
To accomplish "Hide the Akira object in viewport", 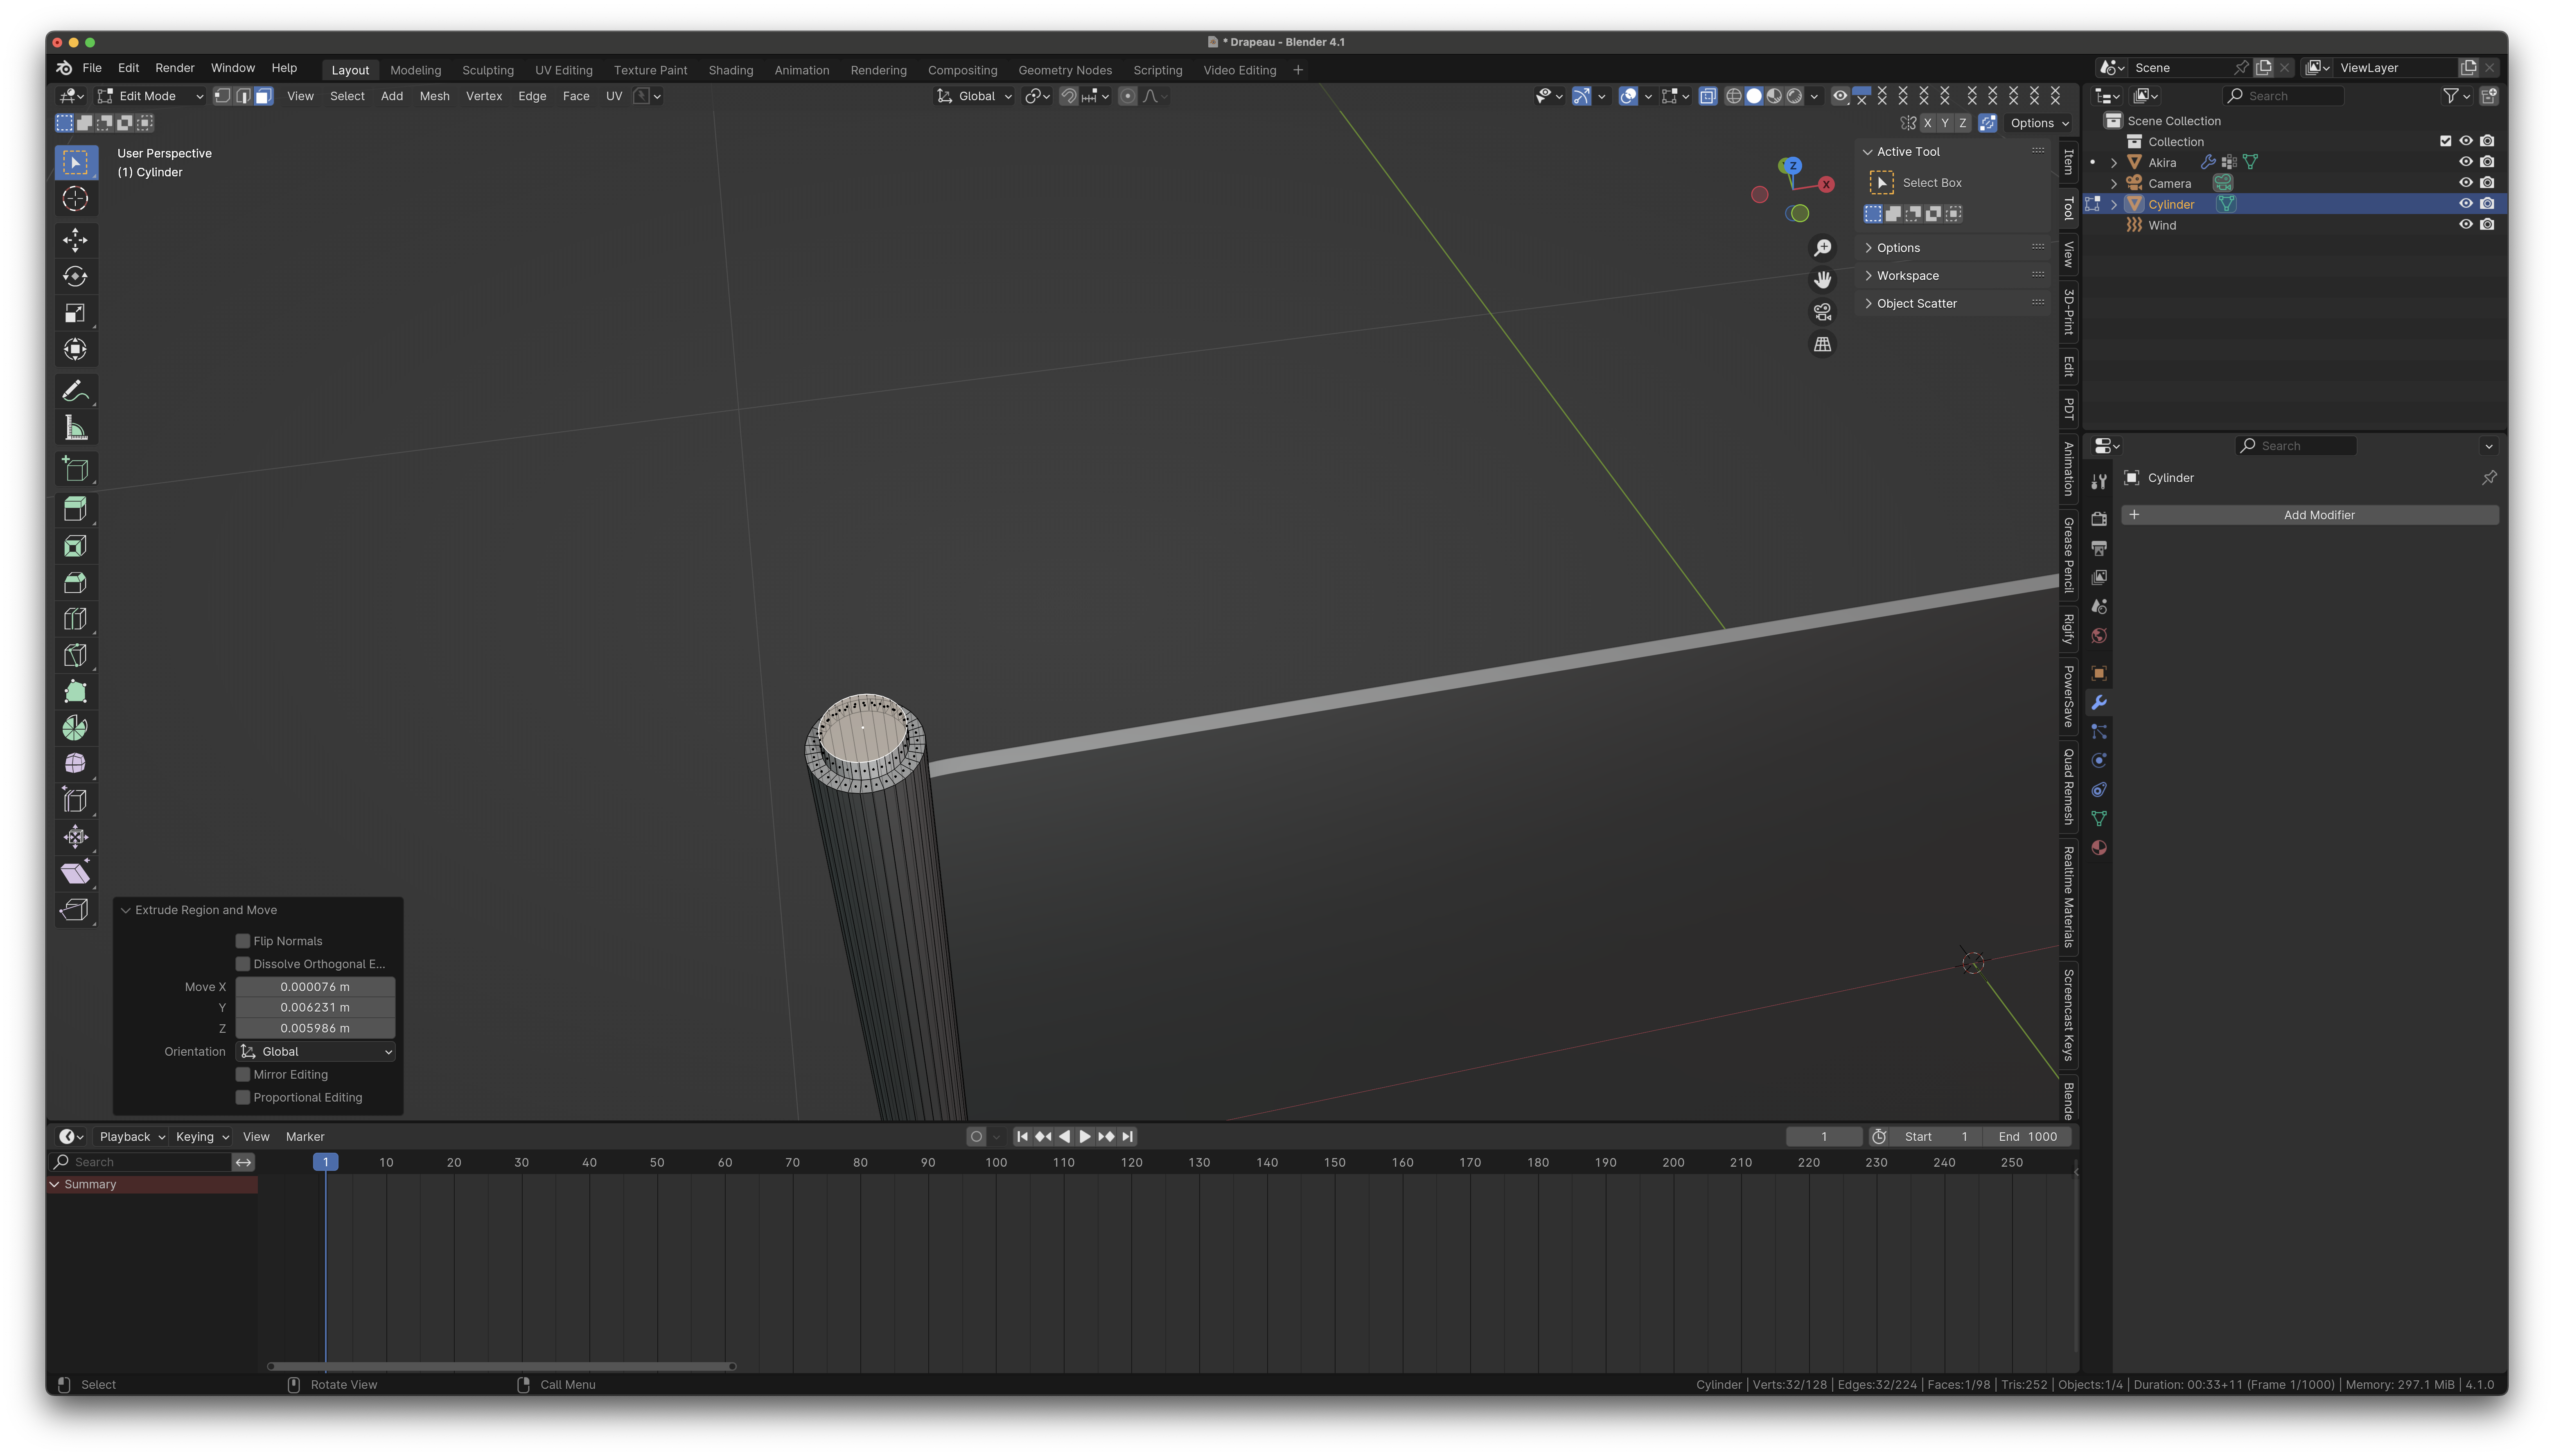I will tap(2465, 162).
